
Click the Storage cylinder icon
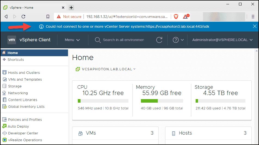pos(4,86)
